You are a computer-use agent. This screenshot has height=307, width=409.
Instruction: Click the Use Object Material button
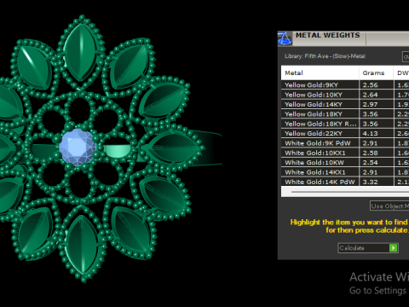point(389,206)
